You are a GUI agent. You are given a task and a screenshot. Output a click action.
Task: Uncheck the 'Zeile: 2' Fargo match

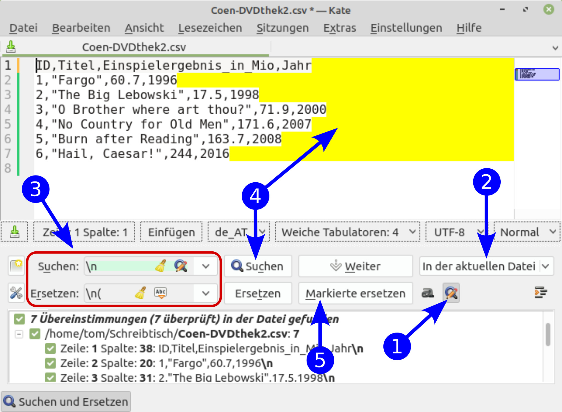point(51,363)
